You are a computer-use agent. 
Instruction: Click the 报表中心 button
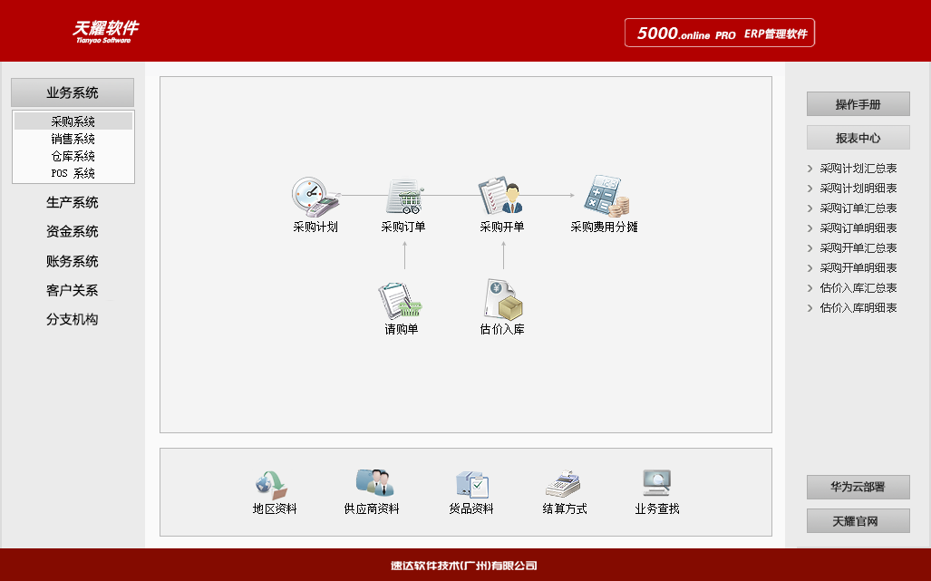click(x=858, y=138)
